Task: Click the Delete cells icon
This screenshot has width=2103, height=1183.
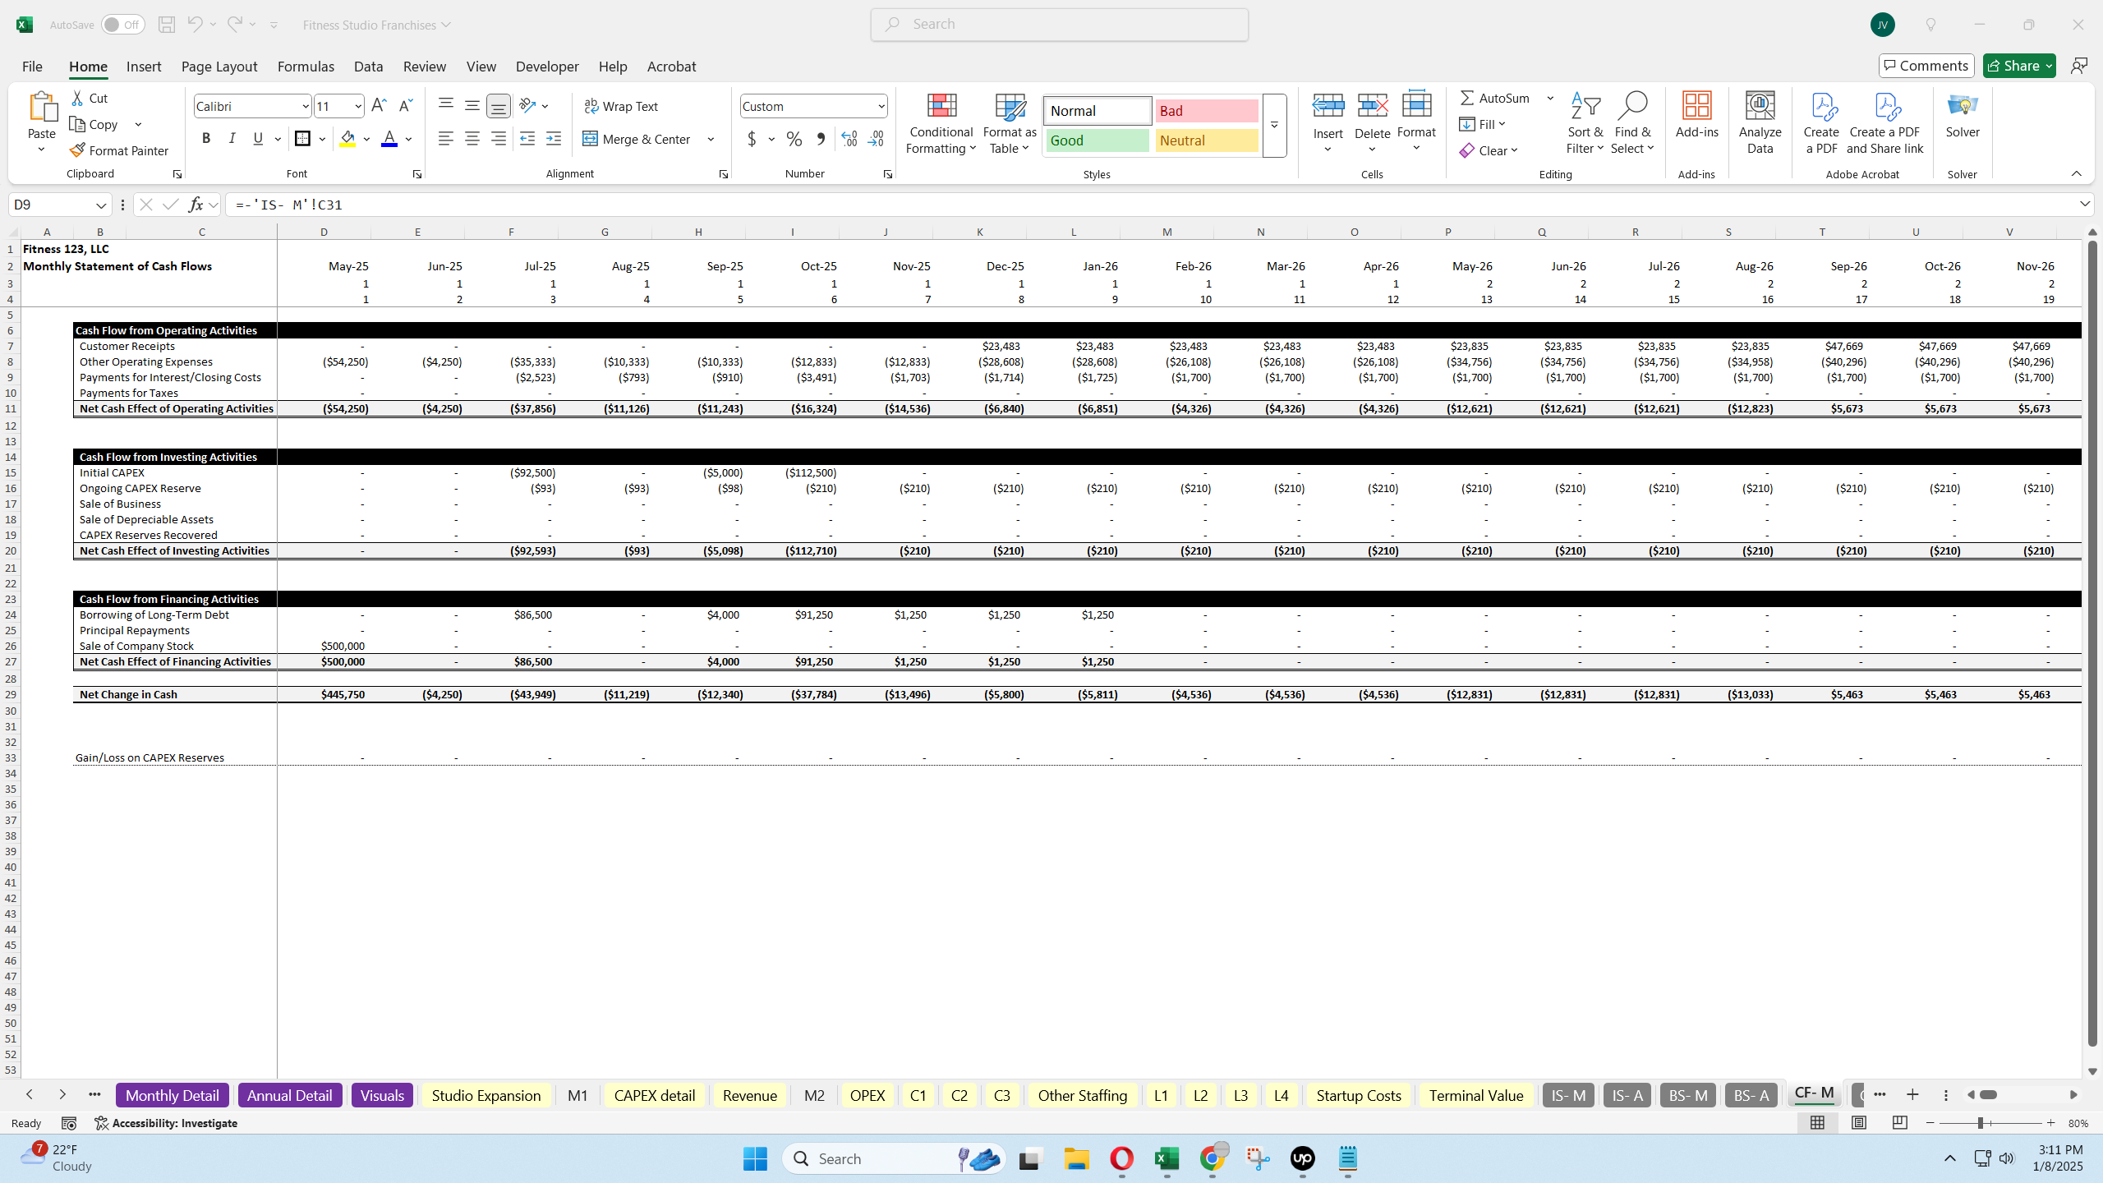Action: [x=1372, y=105]
